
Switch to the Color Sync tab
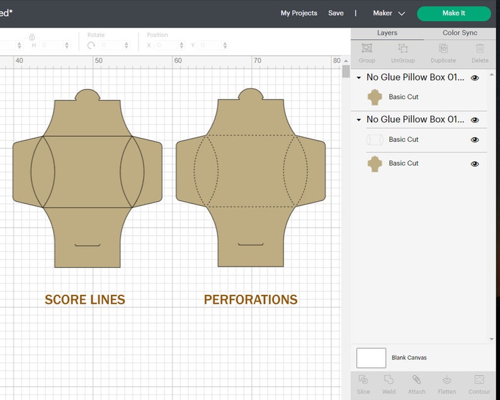(460, 33)
